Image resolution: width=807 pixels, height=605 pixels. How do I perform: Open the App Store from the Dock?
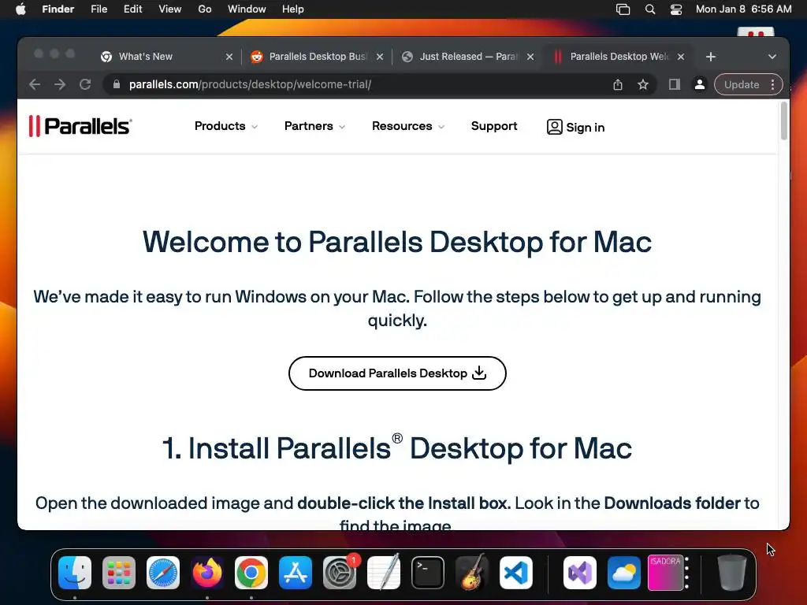coord(296,573)
